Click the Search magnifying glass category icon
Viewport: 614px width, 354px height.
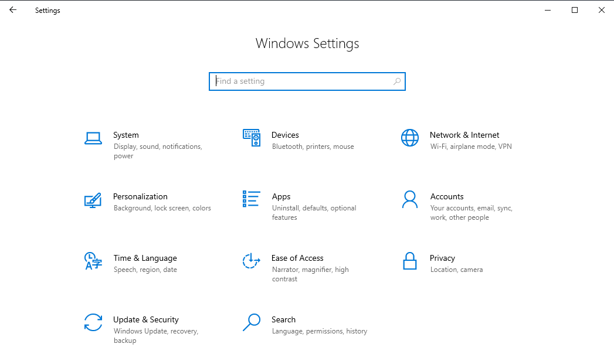tap(251, 322)
